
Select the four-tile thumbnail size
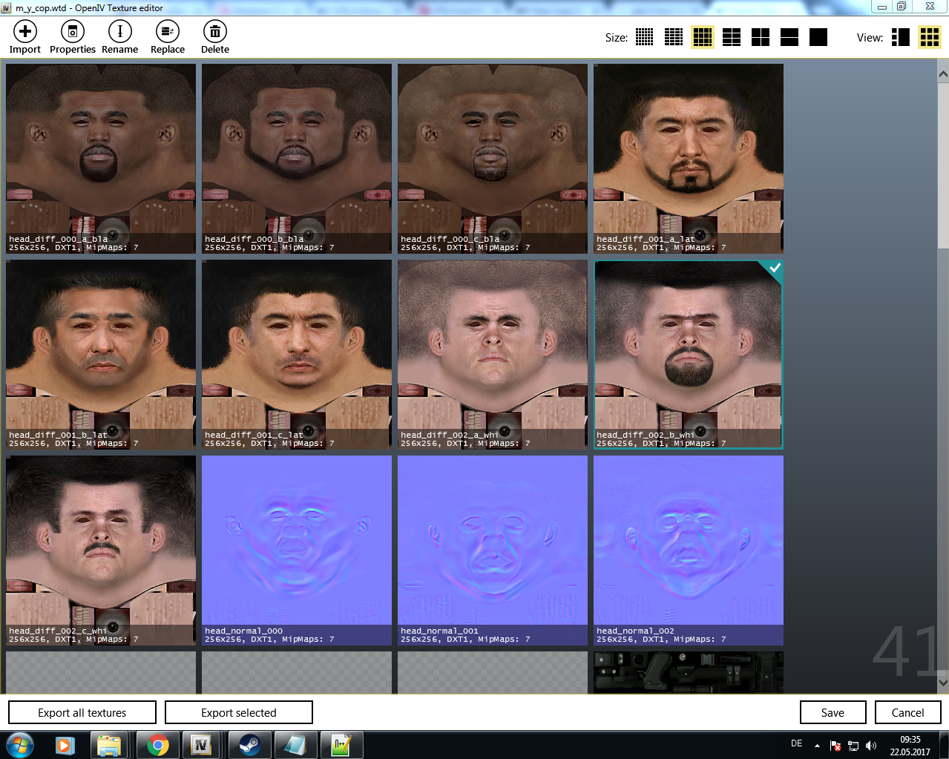[760, 37]
